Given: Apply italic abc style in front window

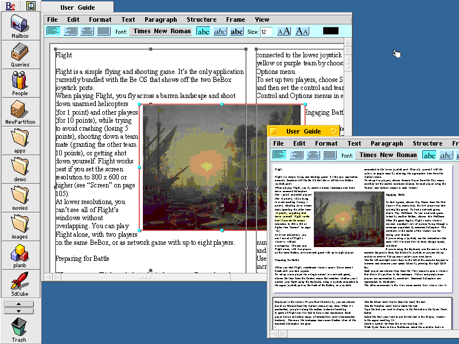Looking at the screenshot, I should point(446,155).
